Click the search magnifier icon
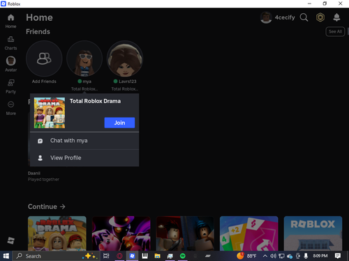349x261 pixels. pyautogui.click(x=304, y=17)
